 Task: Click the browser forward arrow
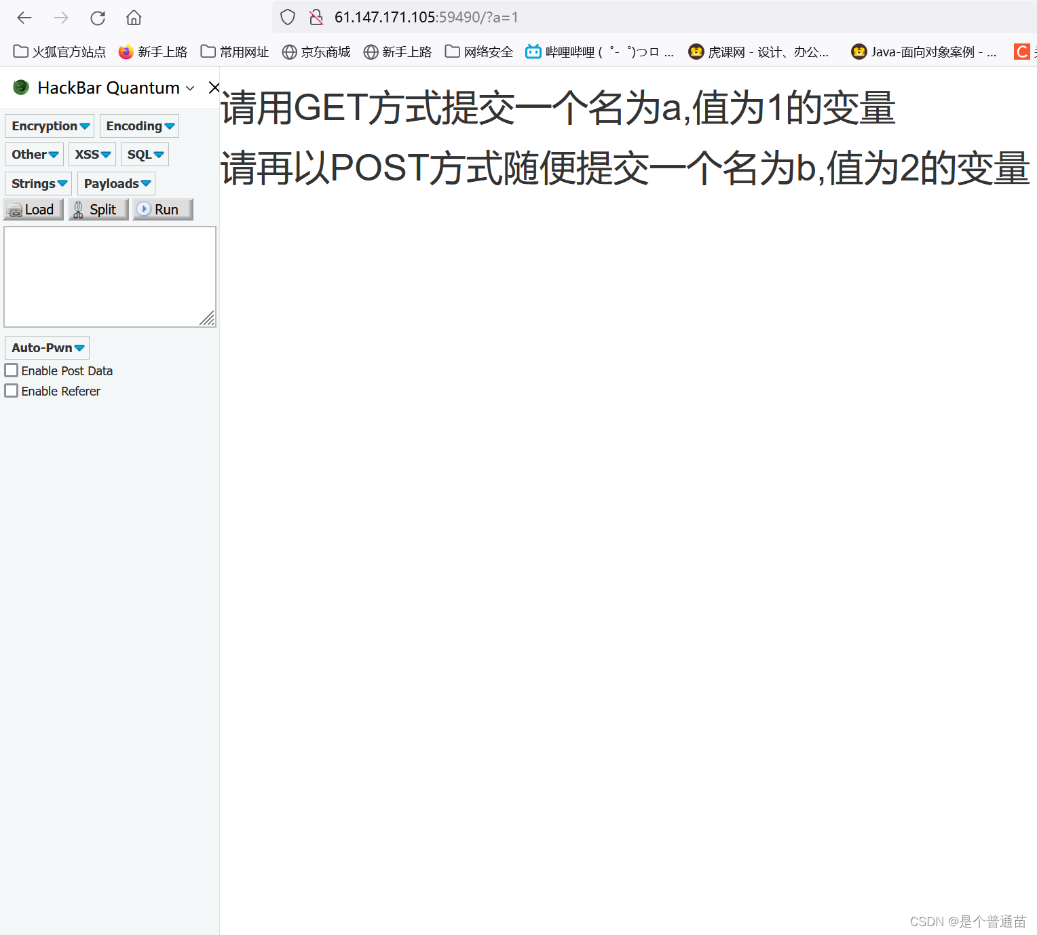pyautogui.click(x=61, y=18)
